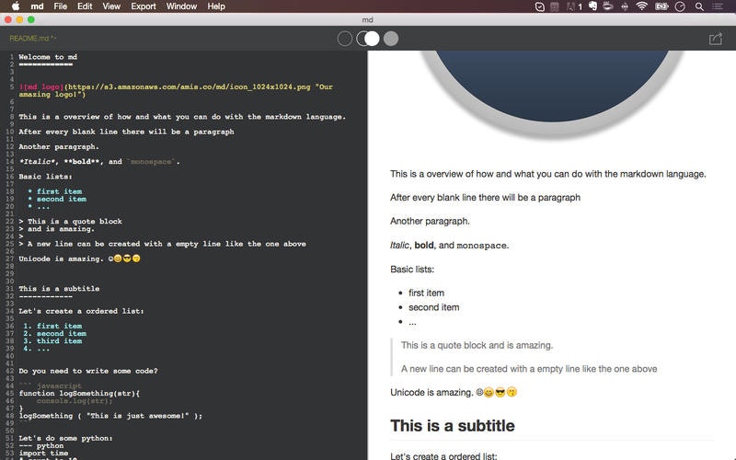Open the File menu
Viewport: 736px width, 460px height.
click(x=60, y=6)
